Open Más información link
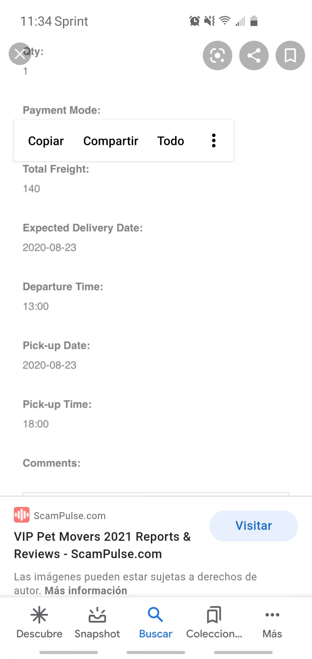This screenshot has height=659, width=312. (86, 590)
